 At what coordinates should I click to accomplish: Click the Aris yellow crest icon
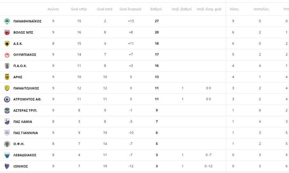[x=7, y=77]
